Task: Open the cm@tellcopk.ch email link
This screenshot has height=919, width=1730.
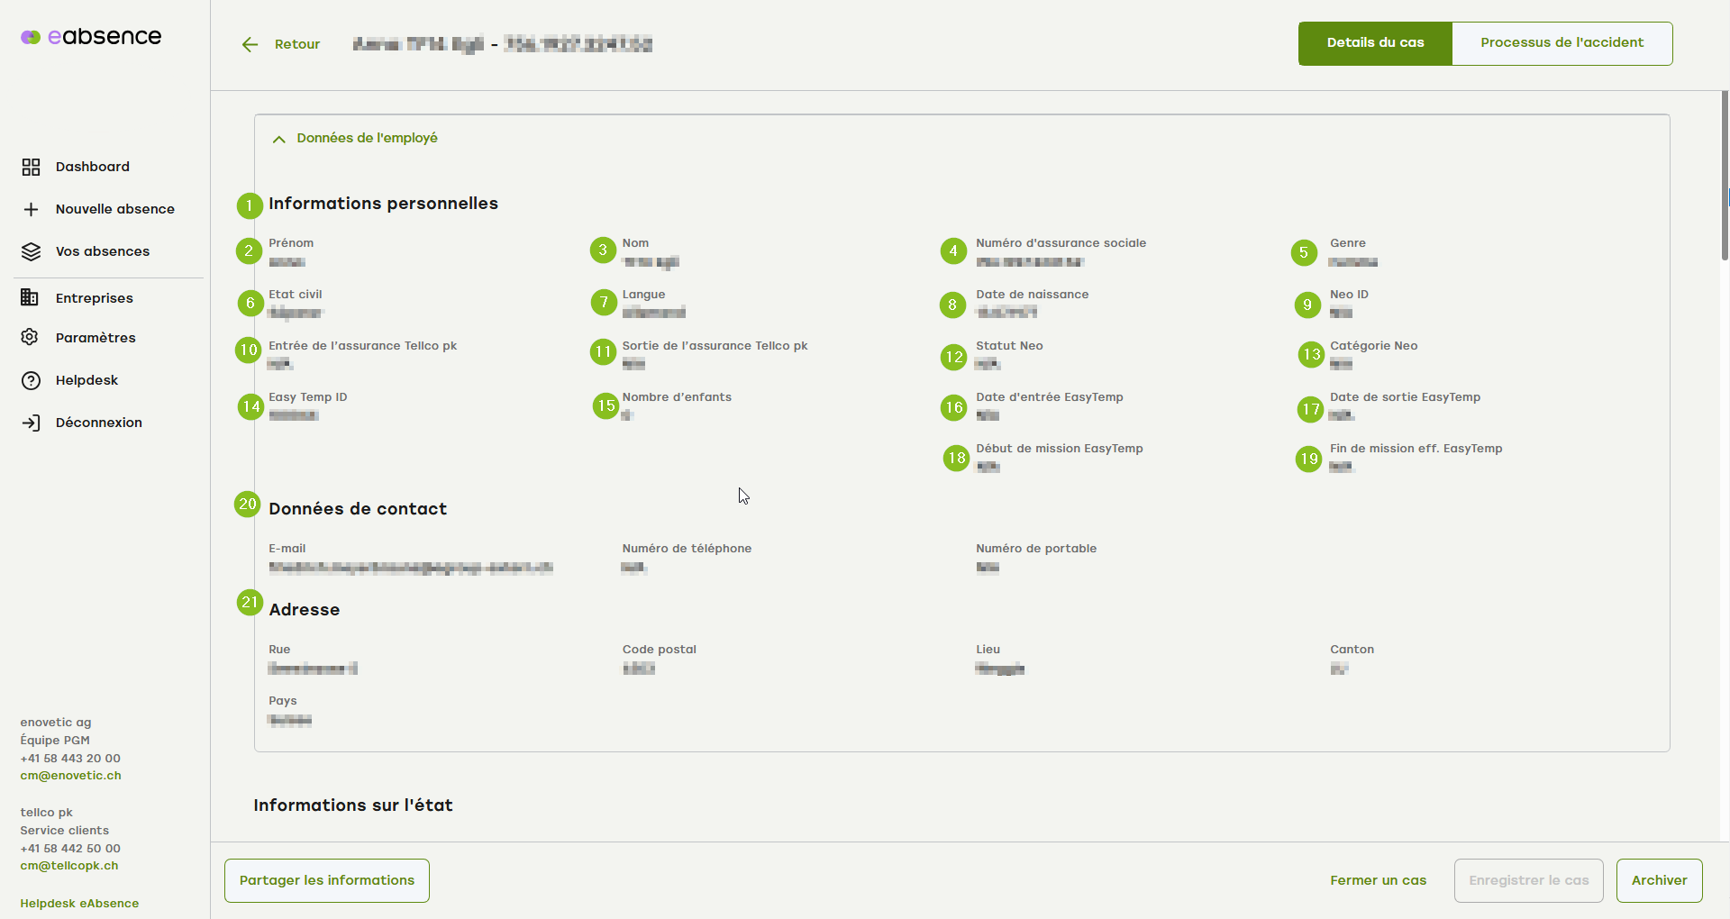Action: pyautogui.click(x=69, y=866)
